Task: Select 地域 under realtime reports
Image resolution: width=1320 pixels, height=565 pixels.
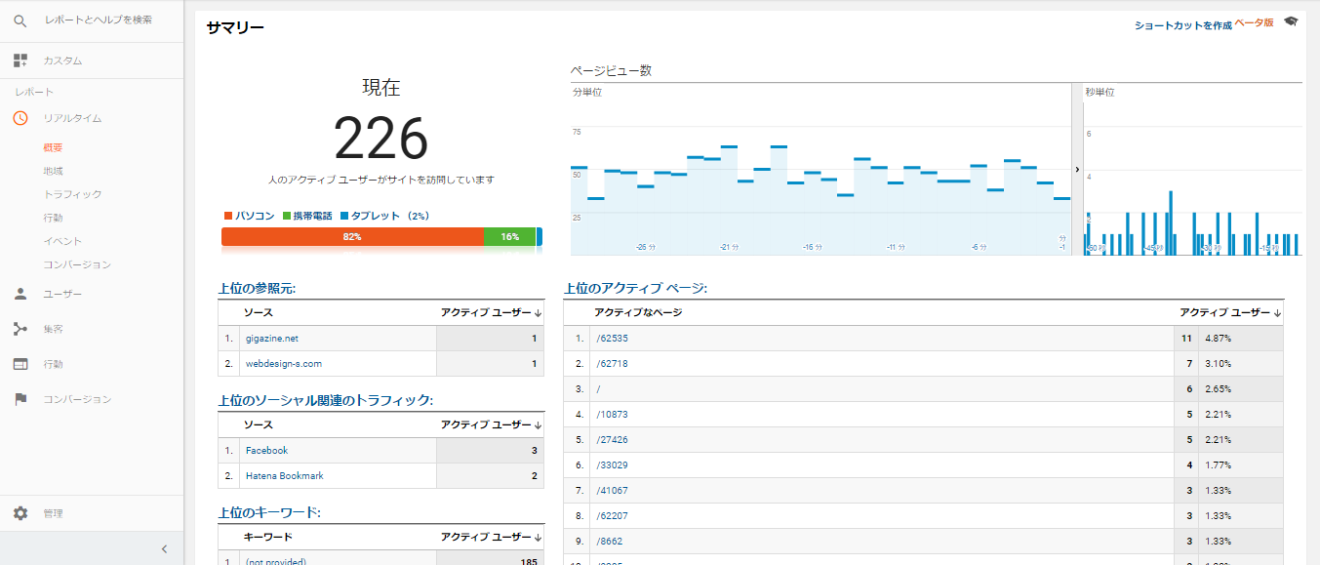Action: pos(53,171)
